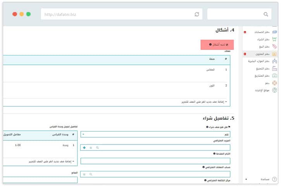Click search icon in default expense account field
The height and width of the screenshot is (188, 281).
(x=91, y=174)
